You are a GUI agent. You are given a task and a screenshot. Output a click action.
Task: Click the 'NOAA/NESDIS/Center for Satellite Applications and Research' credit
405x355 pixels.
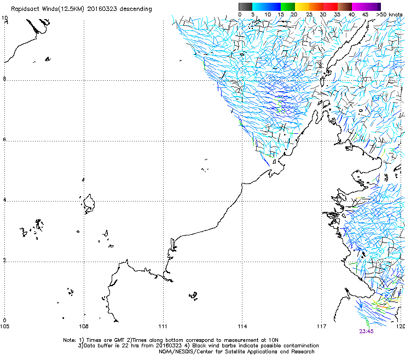click(x=236, y=352)
